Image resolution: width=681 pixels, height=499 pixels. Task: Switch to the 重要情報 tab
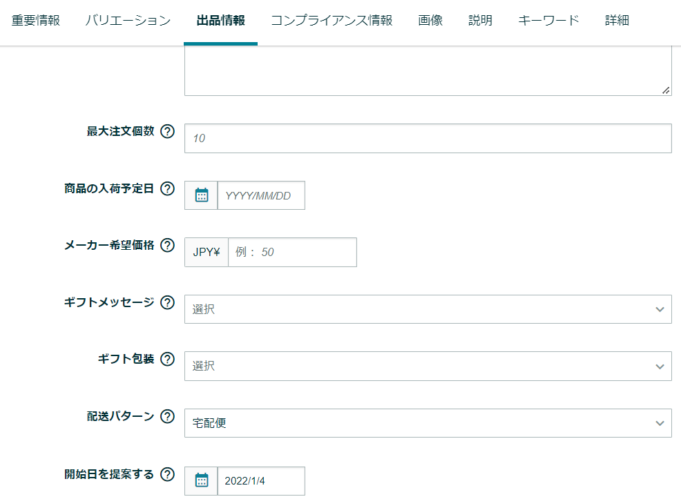[36, 21]
